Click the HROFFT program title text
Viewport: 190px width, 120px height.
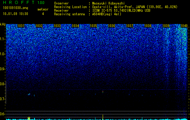pyautogui.click(x=19, y=2)
